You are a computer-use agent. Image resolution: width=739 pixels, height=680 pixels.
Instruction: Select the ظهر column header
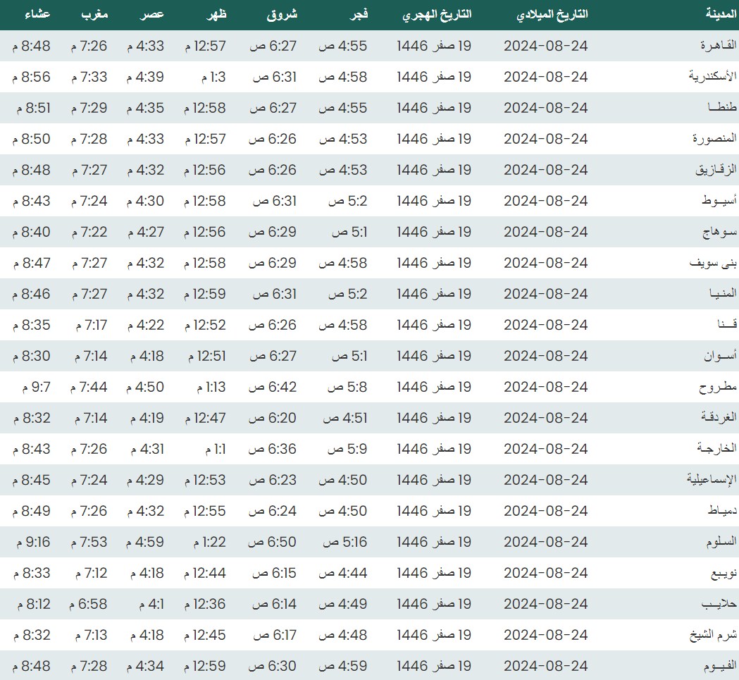(x=216, y=14)
